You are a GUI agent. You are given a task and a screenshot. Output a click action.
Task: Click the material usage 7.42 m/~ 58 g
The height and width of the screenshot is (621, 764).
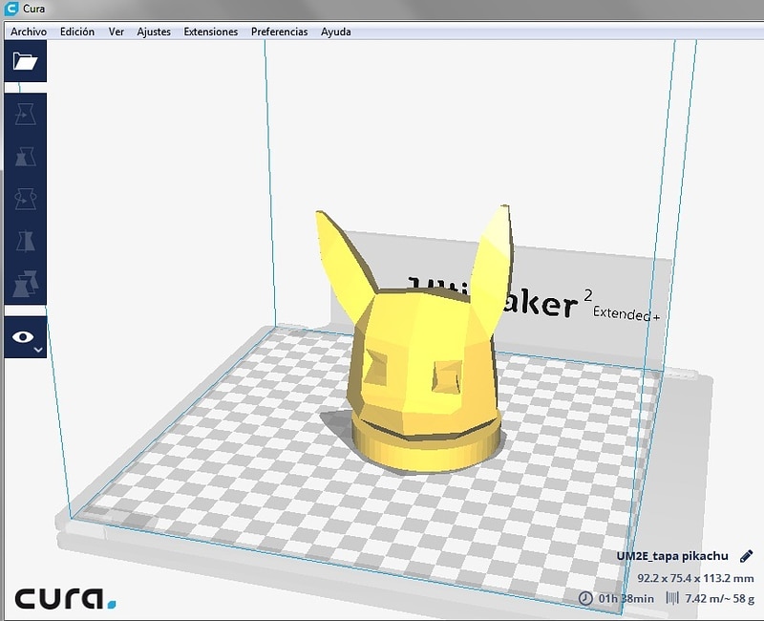(x=720, y=598)
